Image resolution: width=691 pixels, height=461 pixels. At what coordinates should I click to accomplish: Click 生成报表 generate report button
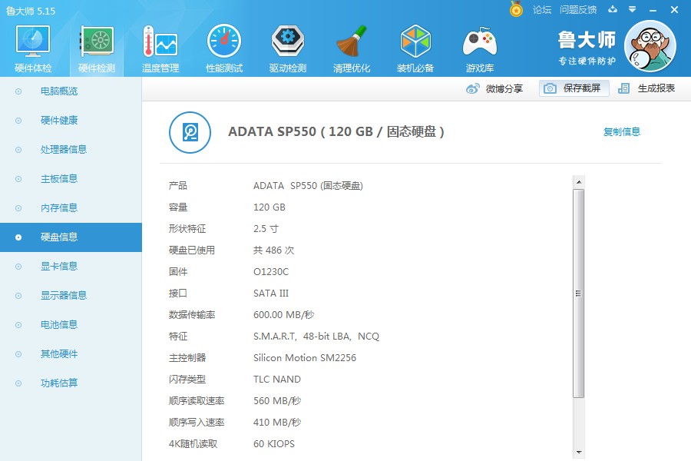click(x=646, y=88)
